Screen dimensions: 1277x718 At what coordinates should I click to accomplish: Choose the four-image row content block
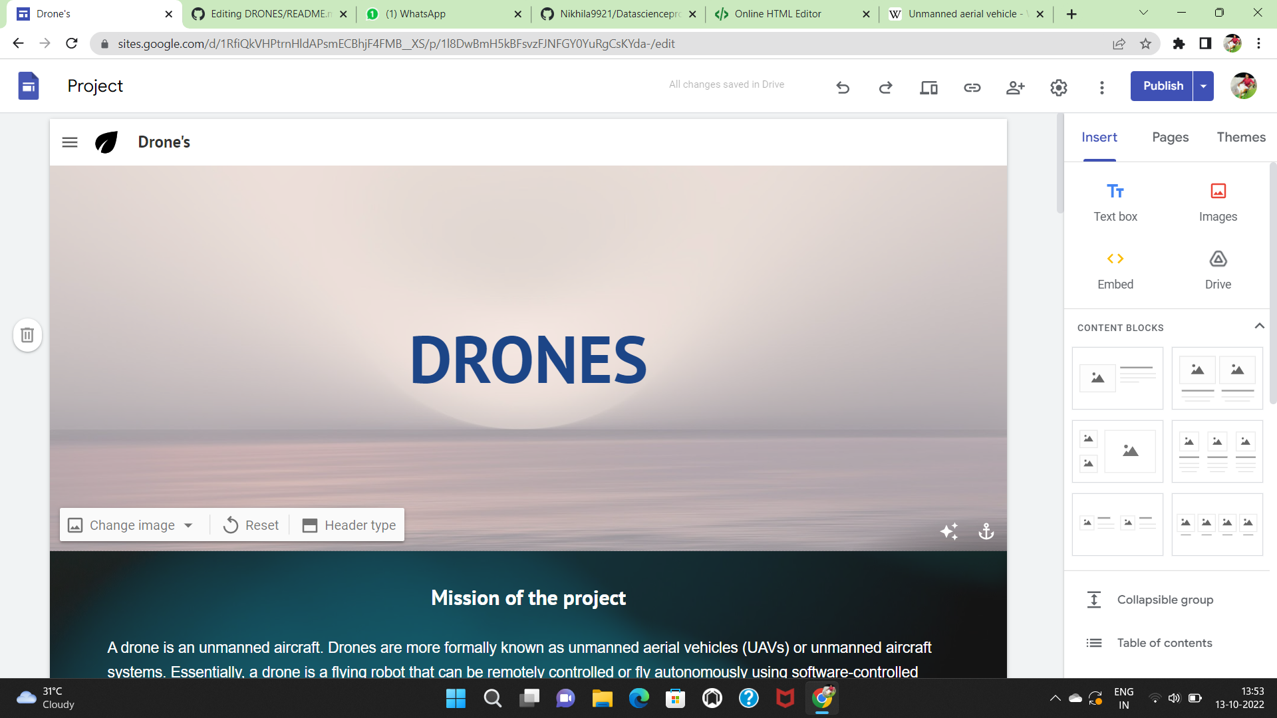coord(1216,524)
